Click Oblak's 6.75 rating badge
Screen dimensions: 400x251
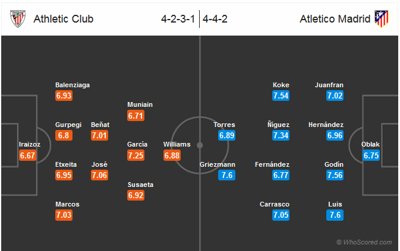point(371,155)
